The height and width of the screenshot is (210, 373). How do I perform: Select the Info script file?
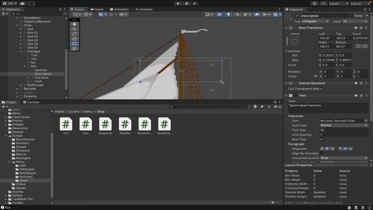[66, 126]
